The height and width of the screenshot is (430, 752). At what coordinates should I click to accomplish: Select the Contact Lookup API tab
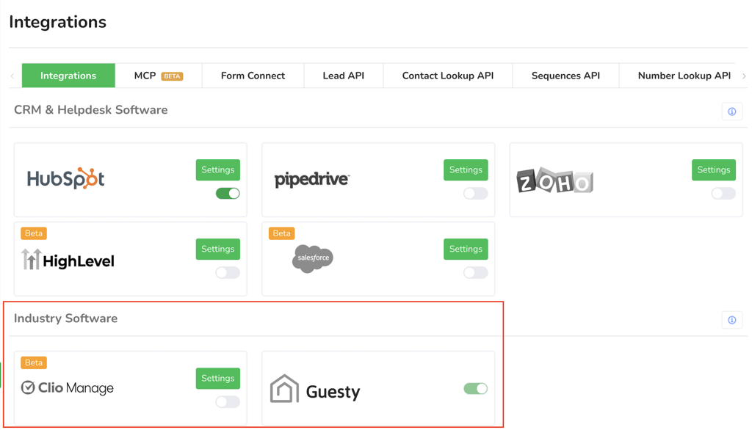(448, 76)
